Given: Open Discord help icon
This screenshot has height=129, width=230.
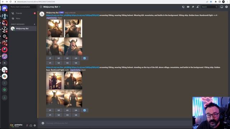Looking at the screenshot, I should point(226,7).
